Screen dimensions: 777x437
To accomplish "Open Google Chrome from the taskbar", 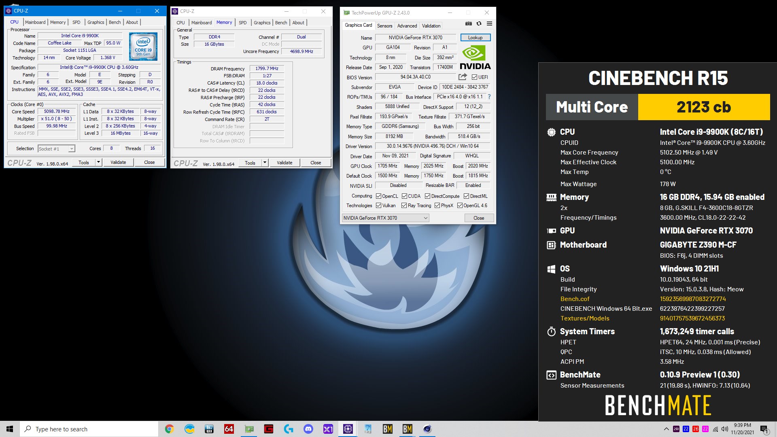I will point(169,429).
